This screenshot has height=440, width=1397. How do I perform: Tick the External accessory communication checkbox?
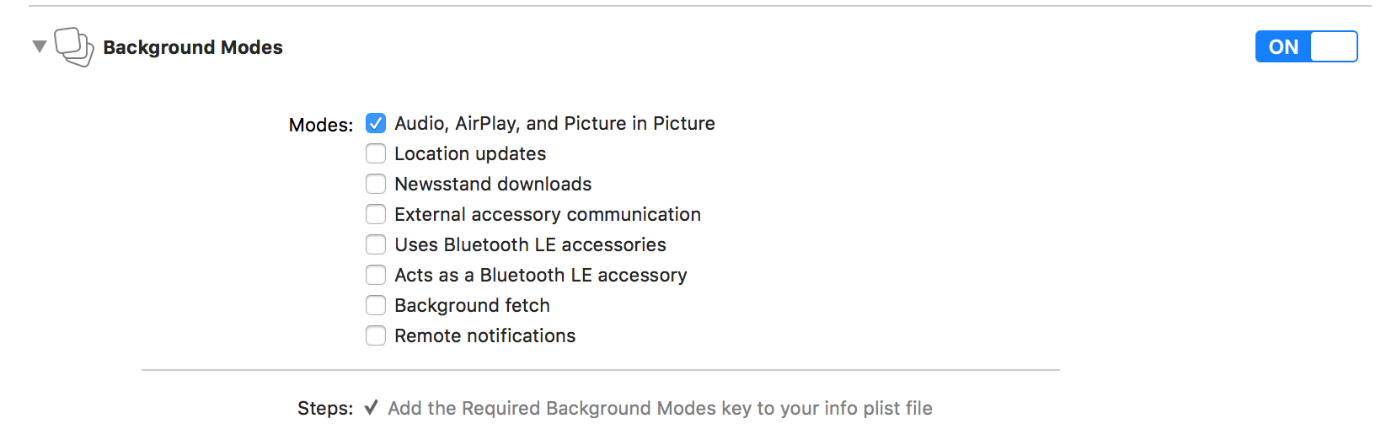[x=376, y=214]
